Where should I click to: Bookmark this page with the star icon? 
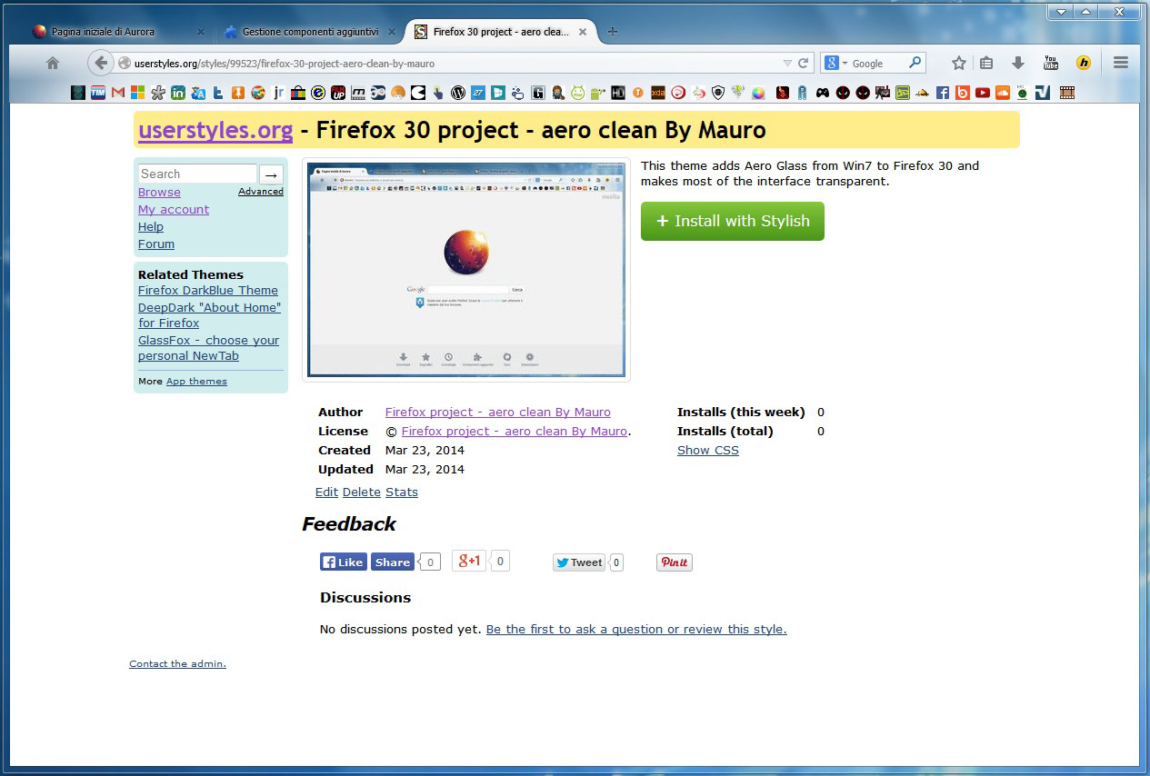click(958, 63)
